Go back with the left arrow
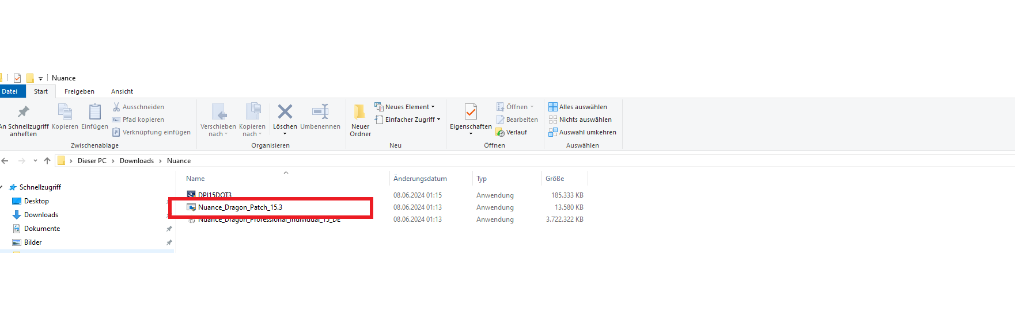The width and height of the screenshot is (1015, 324). pos(5,161)
